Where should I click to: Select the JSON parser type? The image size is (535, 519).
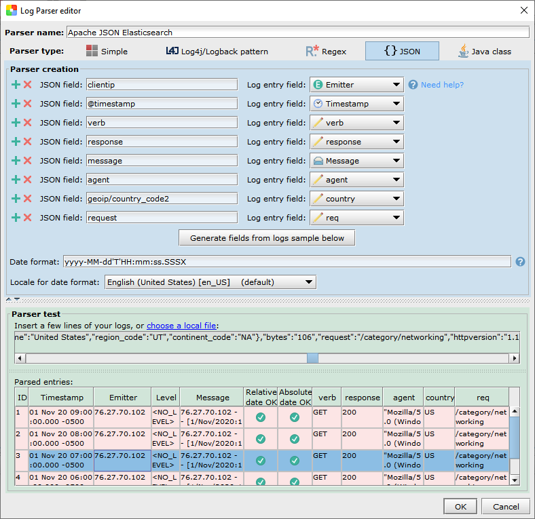[x=402, y=51]
